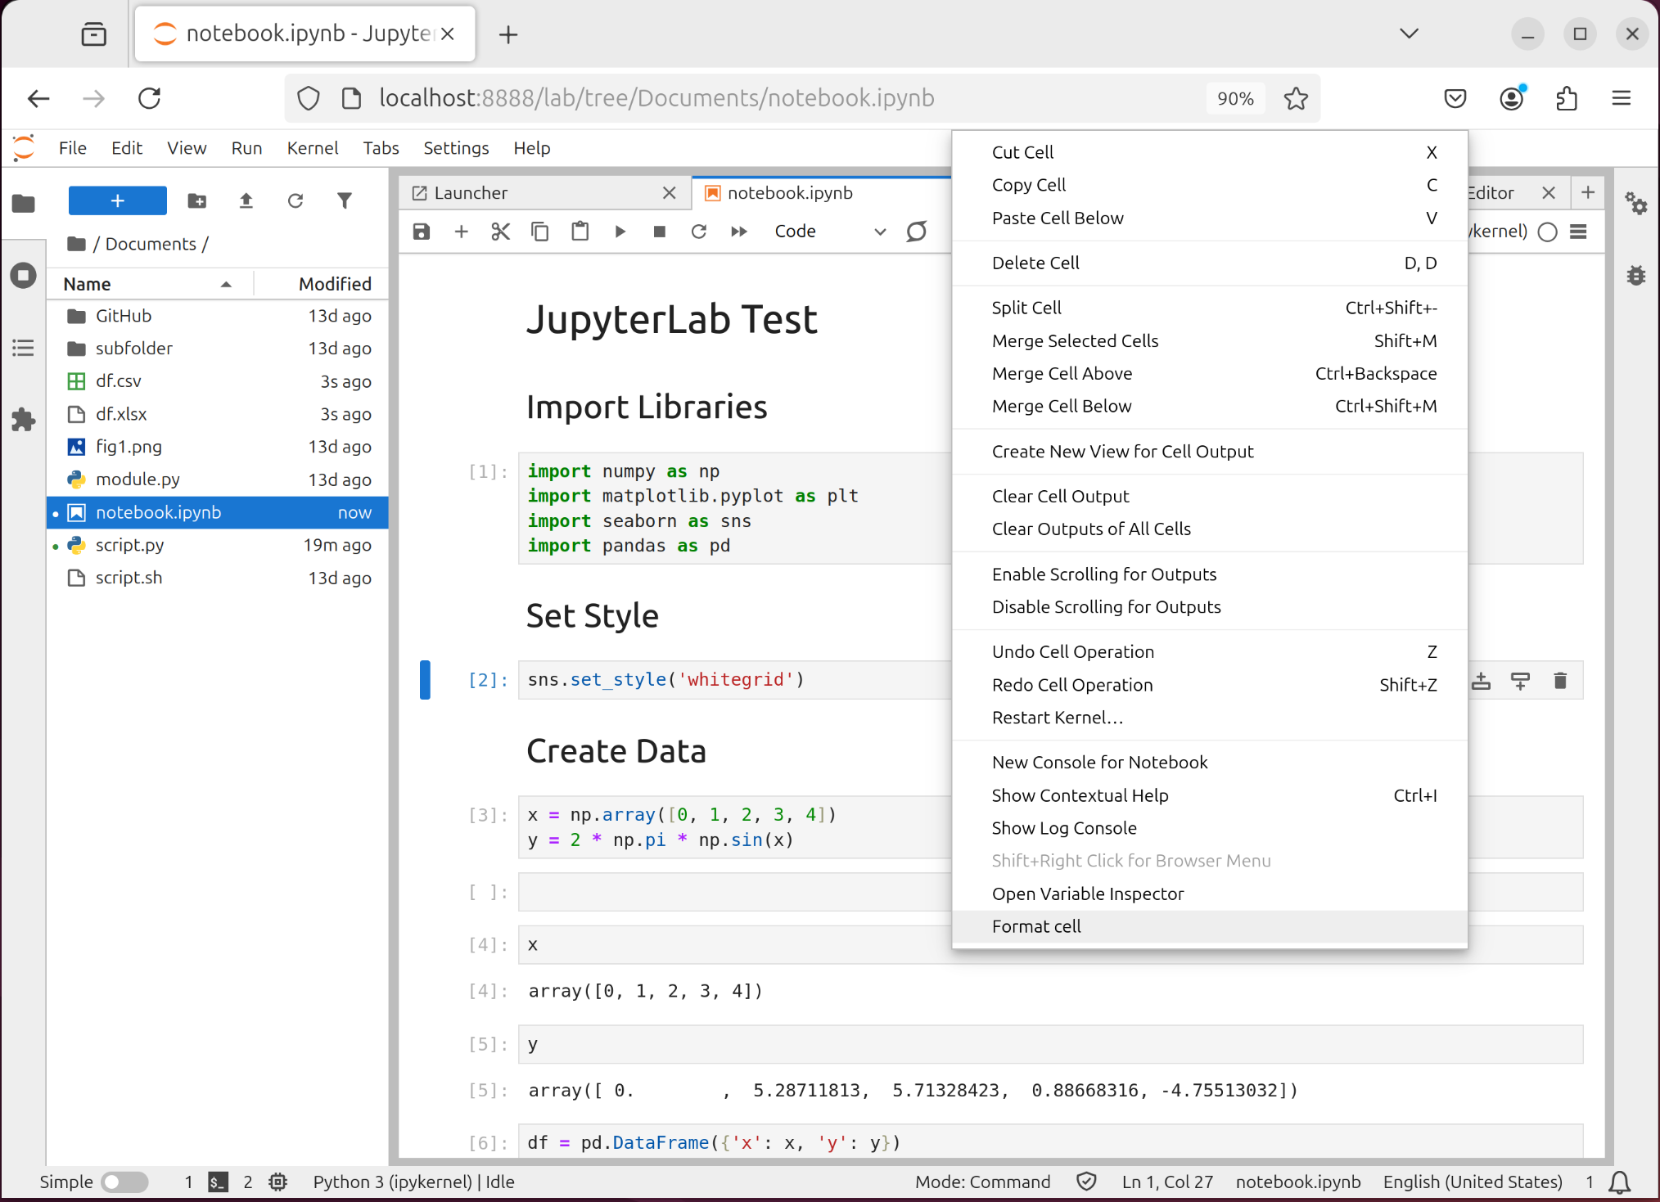Insert a cell below with the plus icon
The height and width of the screenshot is (1202, 1660).
tap(461, 232)
